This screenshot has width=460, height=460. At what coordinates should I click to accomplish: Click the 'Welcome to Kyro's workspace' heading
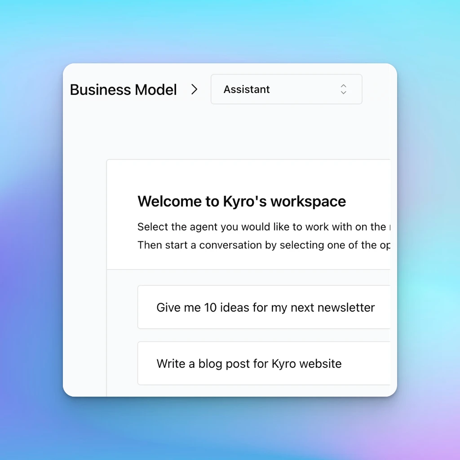point(242,201)
